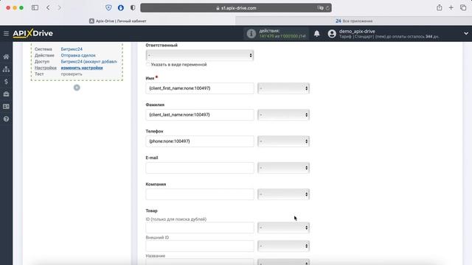Click the info icon beside actions counter

(x=251, y=33)
